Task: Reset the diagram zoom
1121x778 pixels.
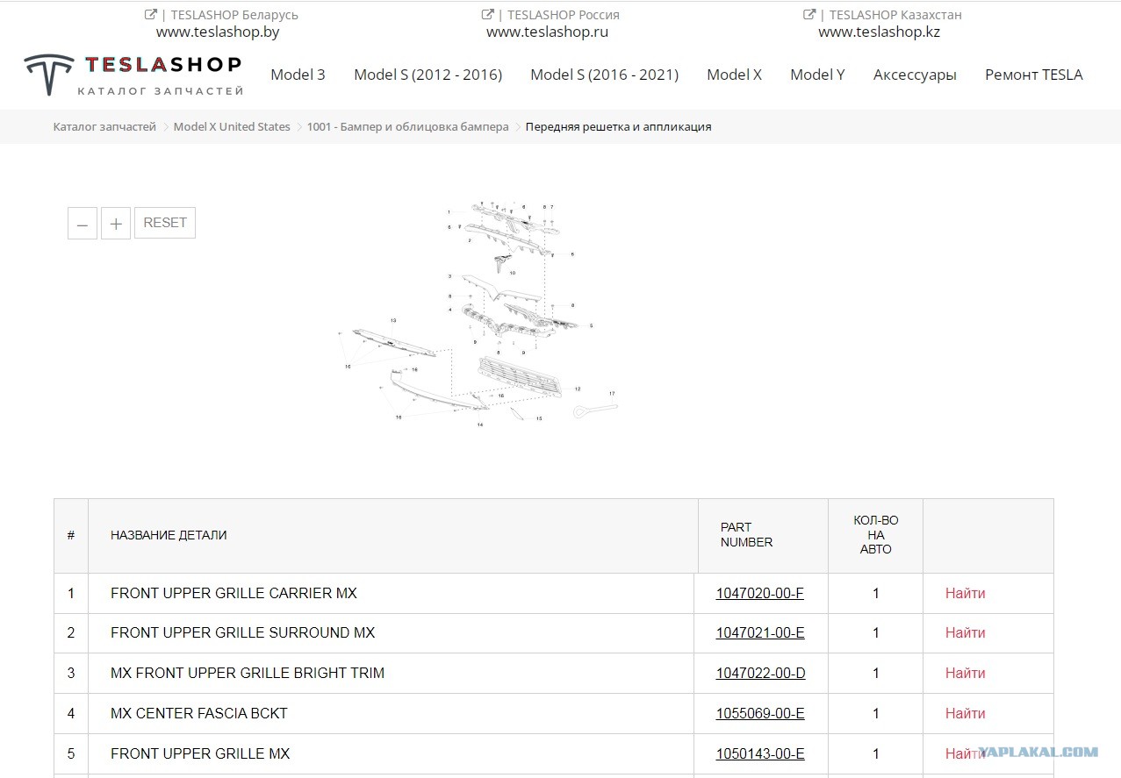Action: point(165,223)
